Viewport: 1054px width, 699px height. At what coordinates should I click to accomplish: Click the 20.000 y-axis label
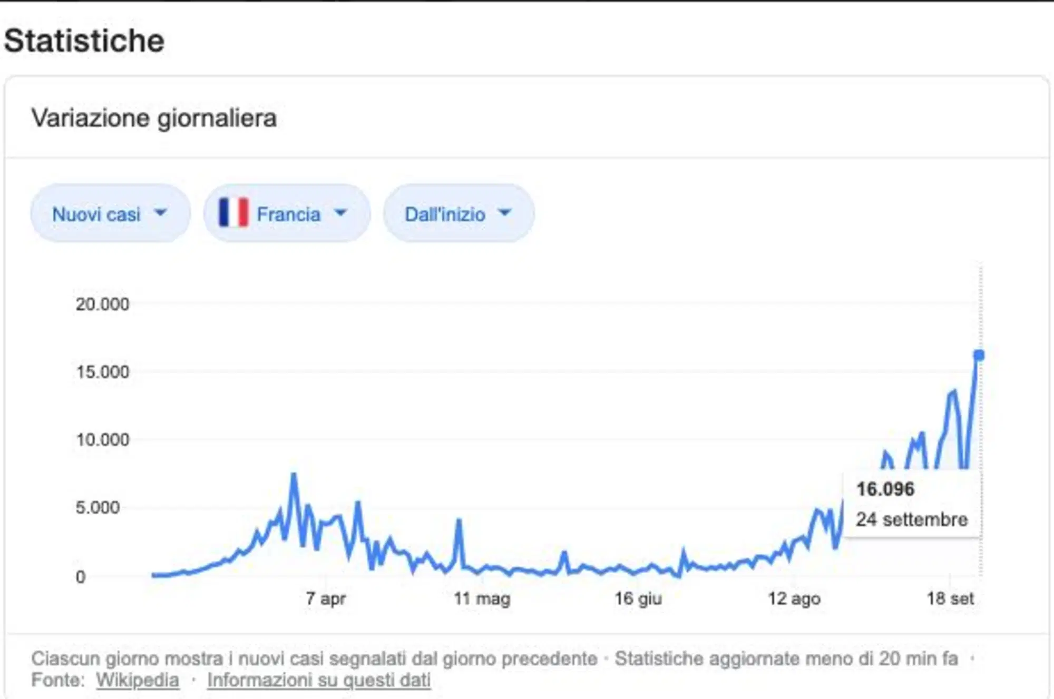[x=102, y=304]
